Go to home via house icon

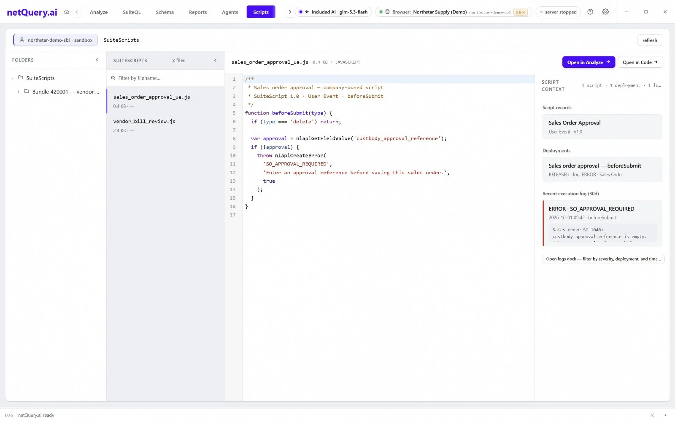[x=66, y=12]
